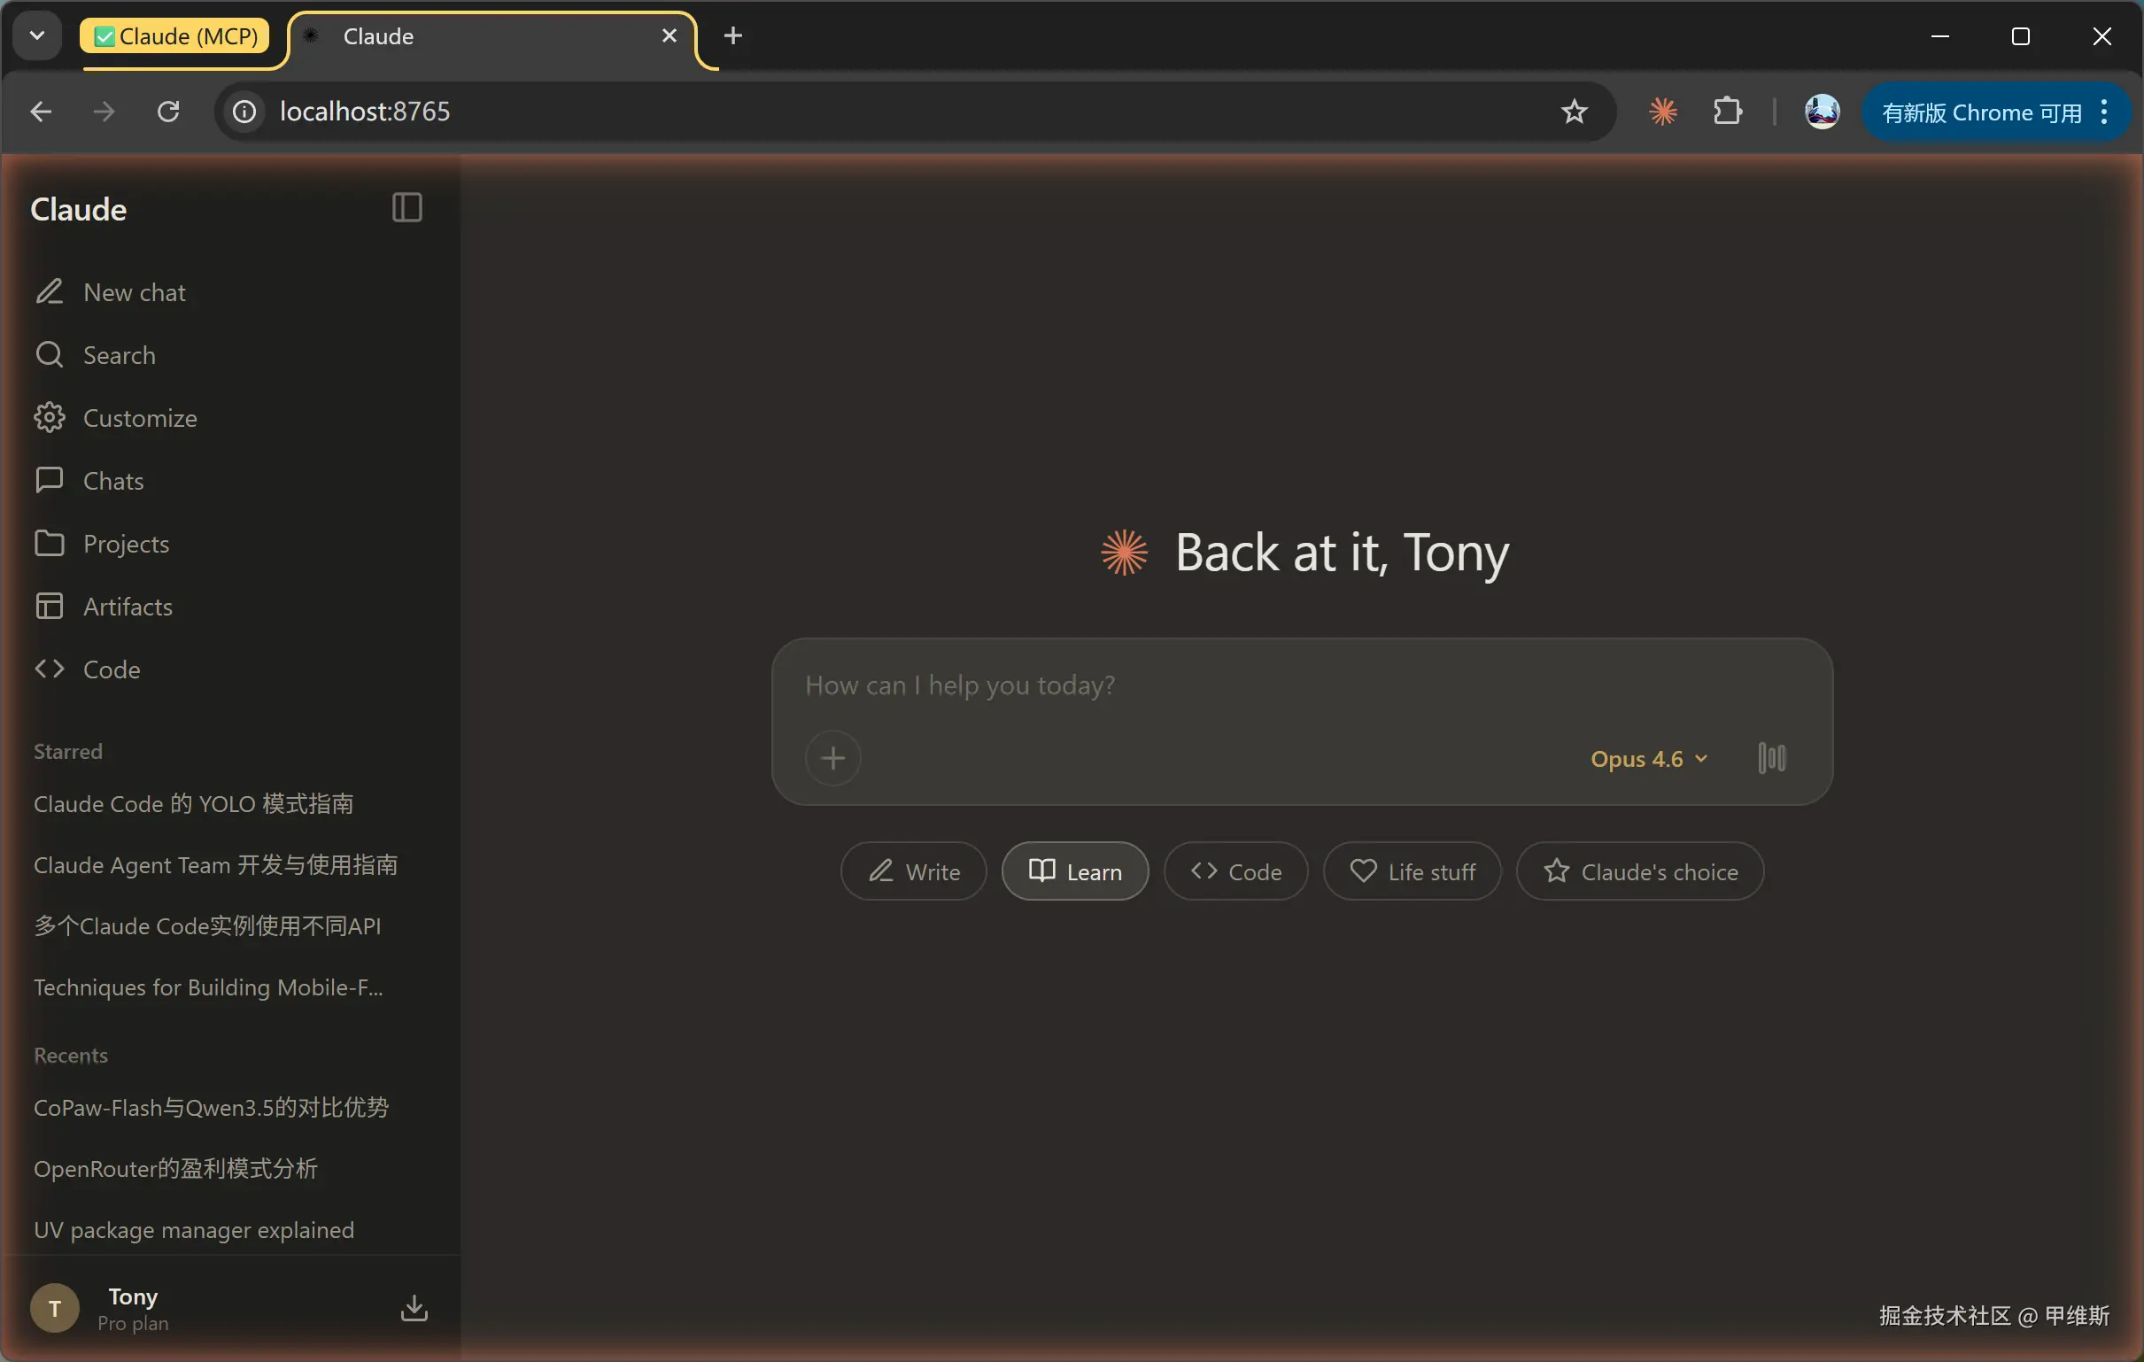Screen dimensions: 2144x1362
Task: Open the tab search dropdown arrow
Action: point(36,35)
